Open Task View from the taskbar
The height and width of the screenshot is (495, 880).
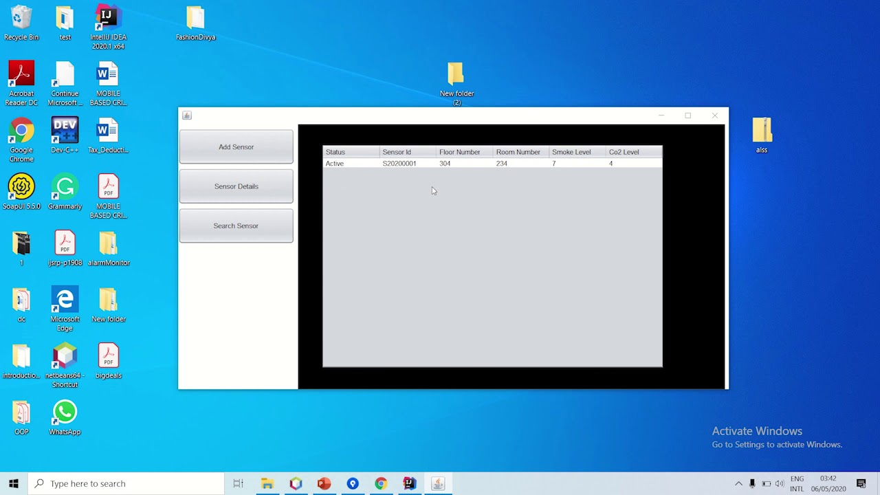click(239, 483)
